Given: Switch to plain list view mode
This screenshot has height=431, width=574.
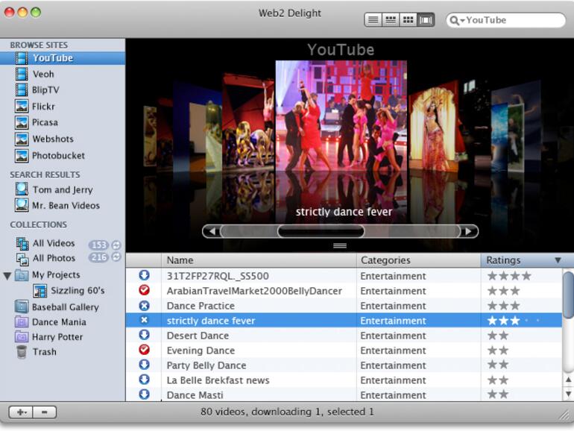Looking at the screenshot, I should click(x=373, y=20).
